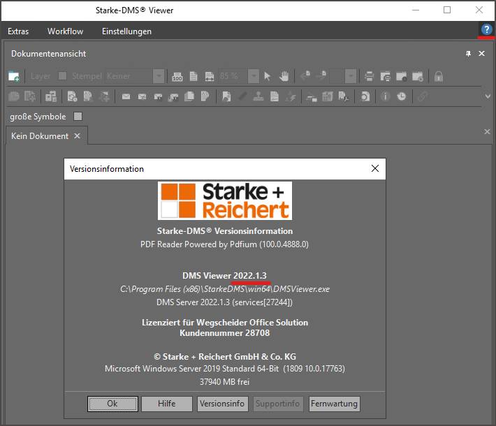Click the first envelope mail icon

126,96
